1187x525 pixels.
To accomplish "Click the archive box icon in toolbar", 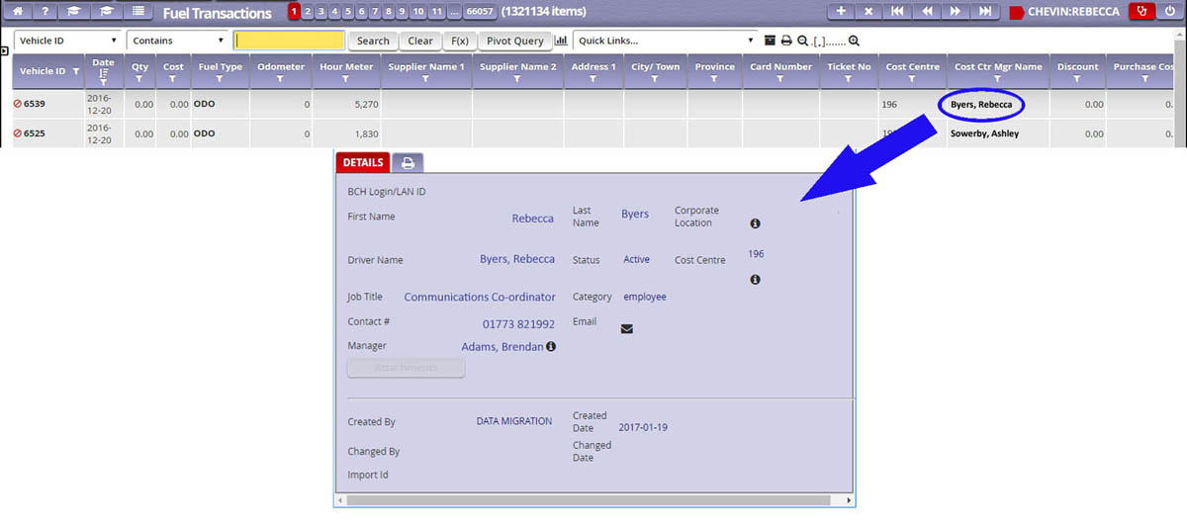I will pos(772,41).
